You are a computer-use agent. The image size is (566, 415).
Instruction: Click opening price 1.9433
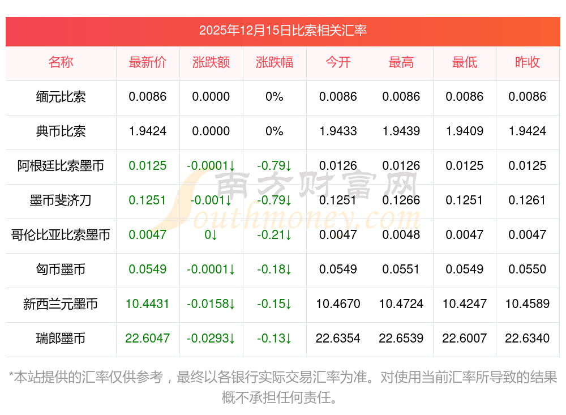[338, 131]
